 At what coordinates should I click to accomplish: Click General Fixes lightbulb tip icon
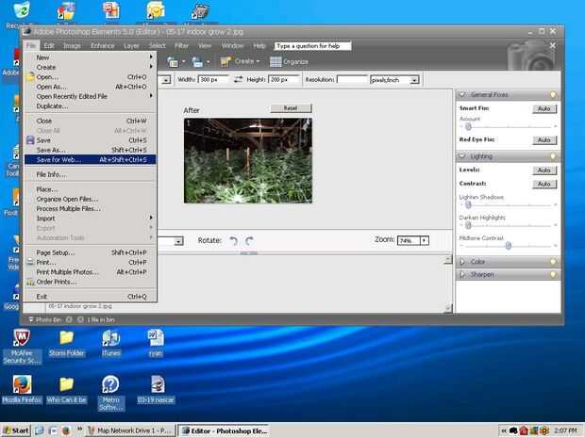[553, 94]
